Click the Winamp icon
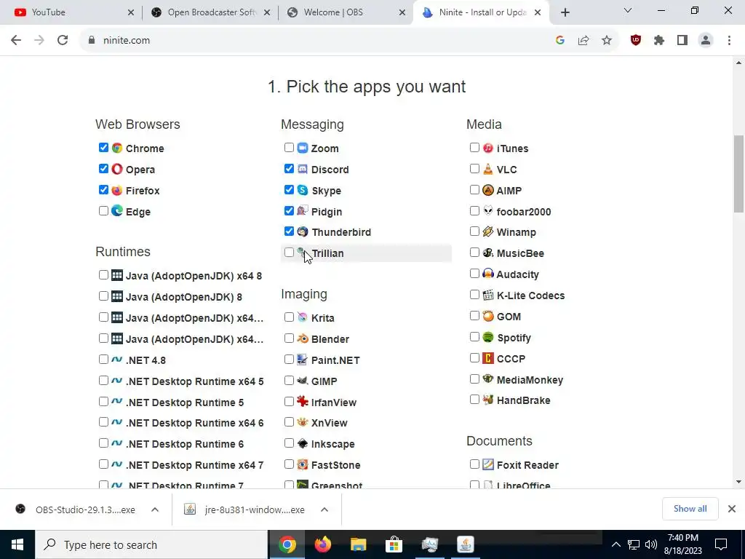The height and width of the screenshot is (559, 745). tap(488, 232)
